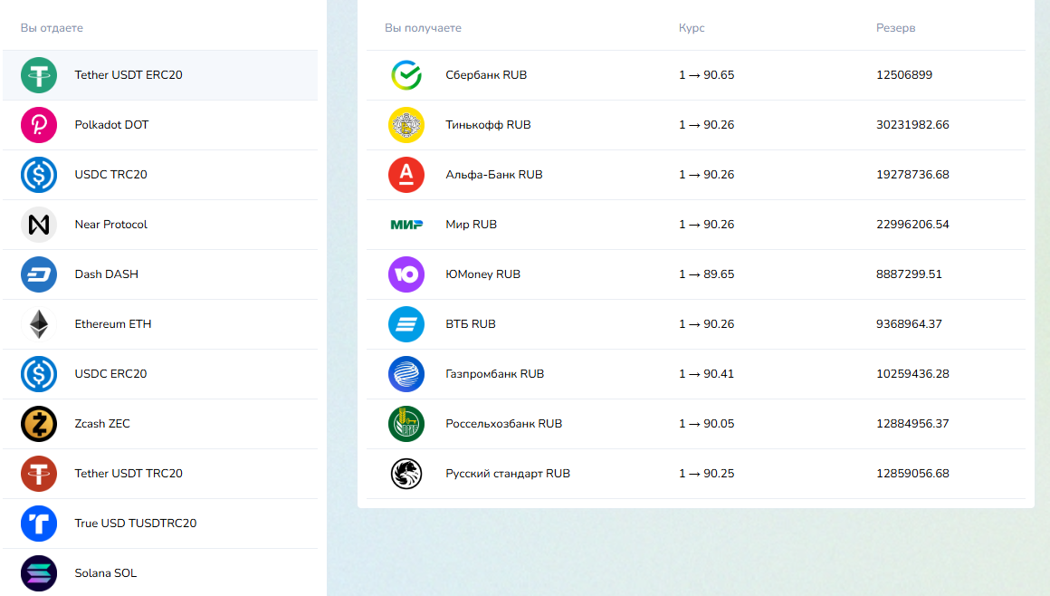The height and width of the screenshot is (596, 1050).
Task: Choose Near Protocol in give list
Action: click(160, 225)
